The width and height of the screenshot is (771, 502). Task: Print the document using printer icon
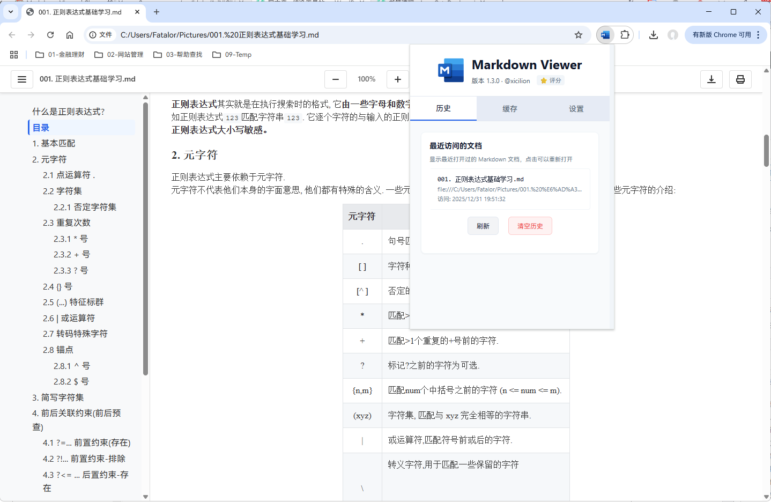click(740, 79)
